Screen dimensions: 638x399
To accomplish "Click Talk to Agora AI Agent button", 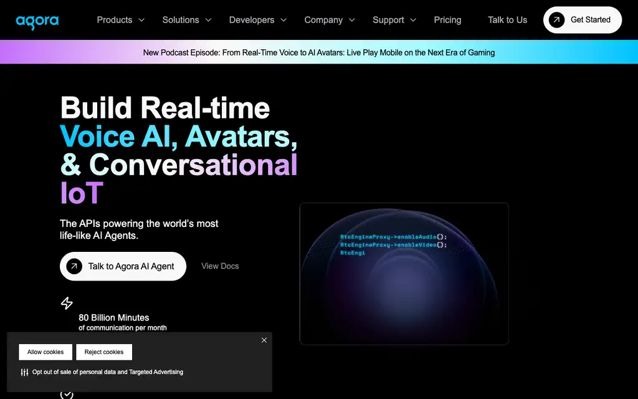I will [123, 266].
